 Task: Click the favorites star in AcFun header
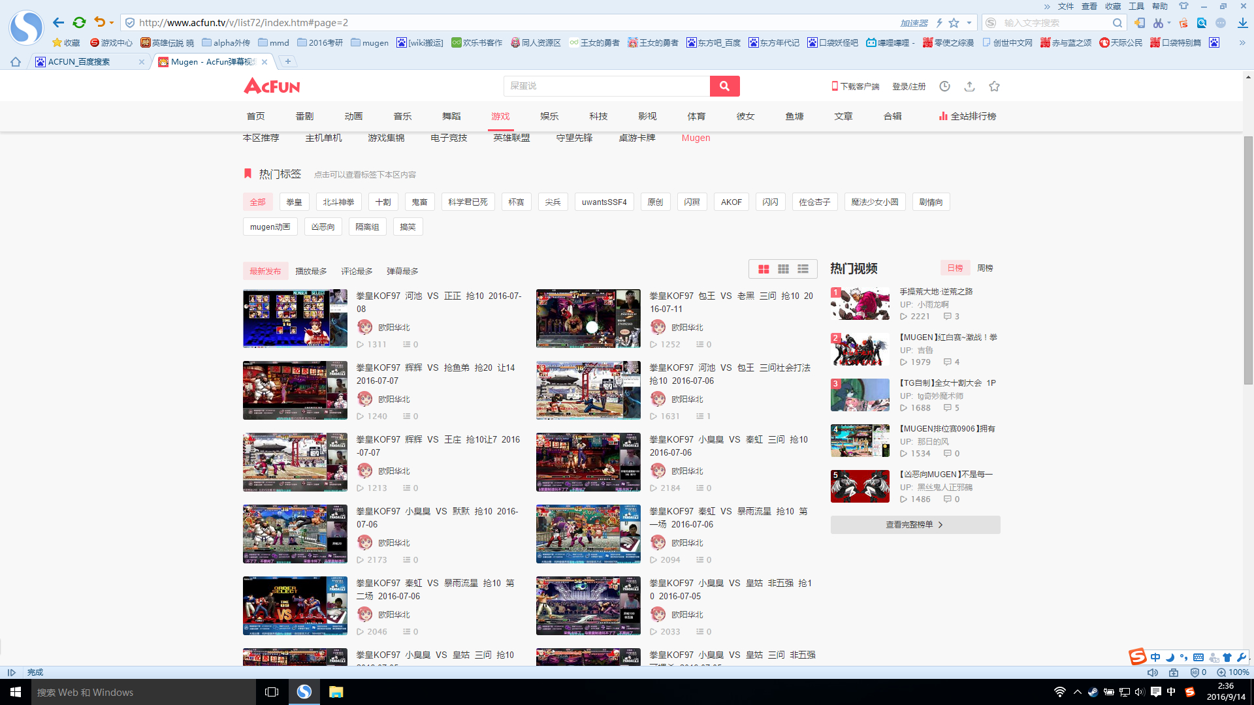click(x=994, y=86)
